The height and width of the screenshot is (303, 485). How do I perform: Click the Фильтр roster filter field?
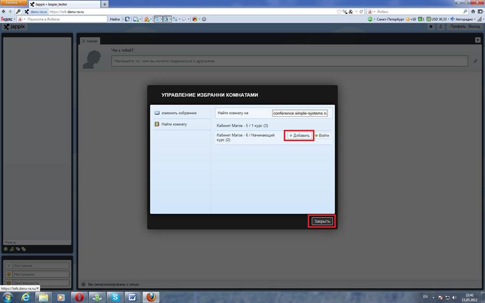(37, 242)
